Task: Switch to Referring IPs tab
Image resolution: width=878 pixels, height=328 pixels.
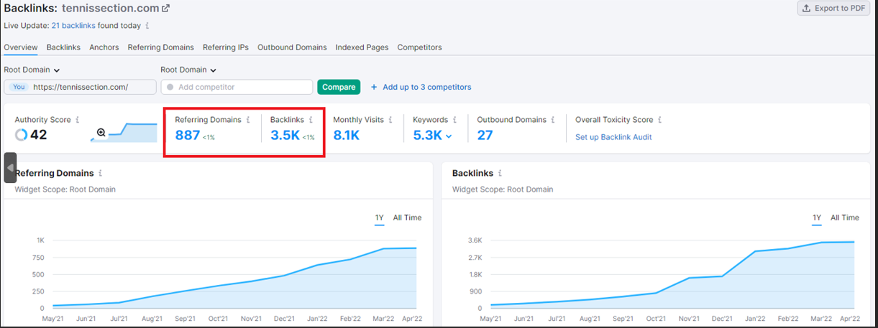Action: pyautogui.click(x=226, y=47)
